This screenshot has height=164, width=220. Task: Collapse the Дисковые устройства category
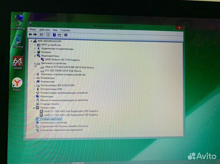(x=35, y=63)
